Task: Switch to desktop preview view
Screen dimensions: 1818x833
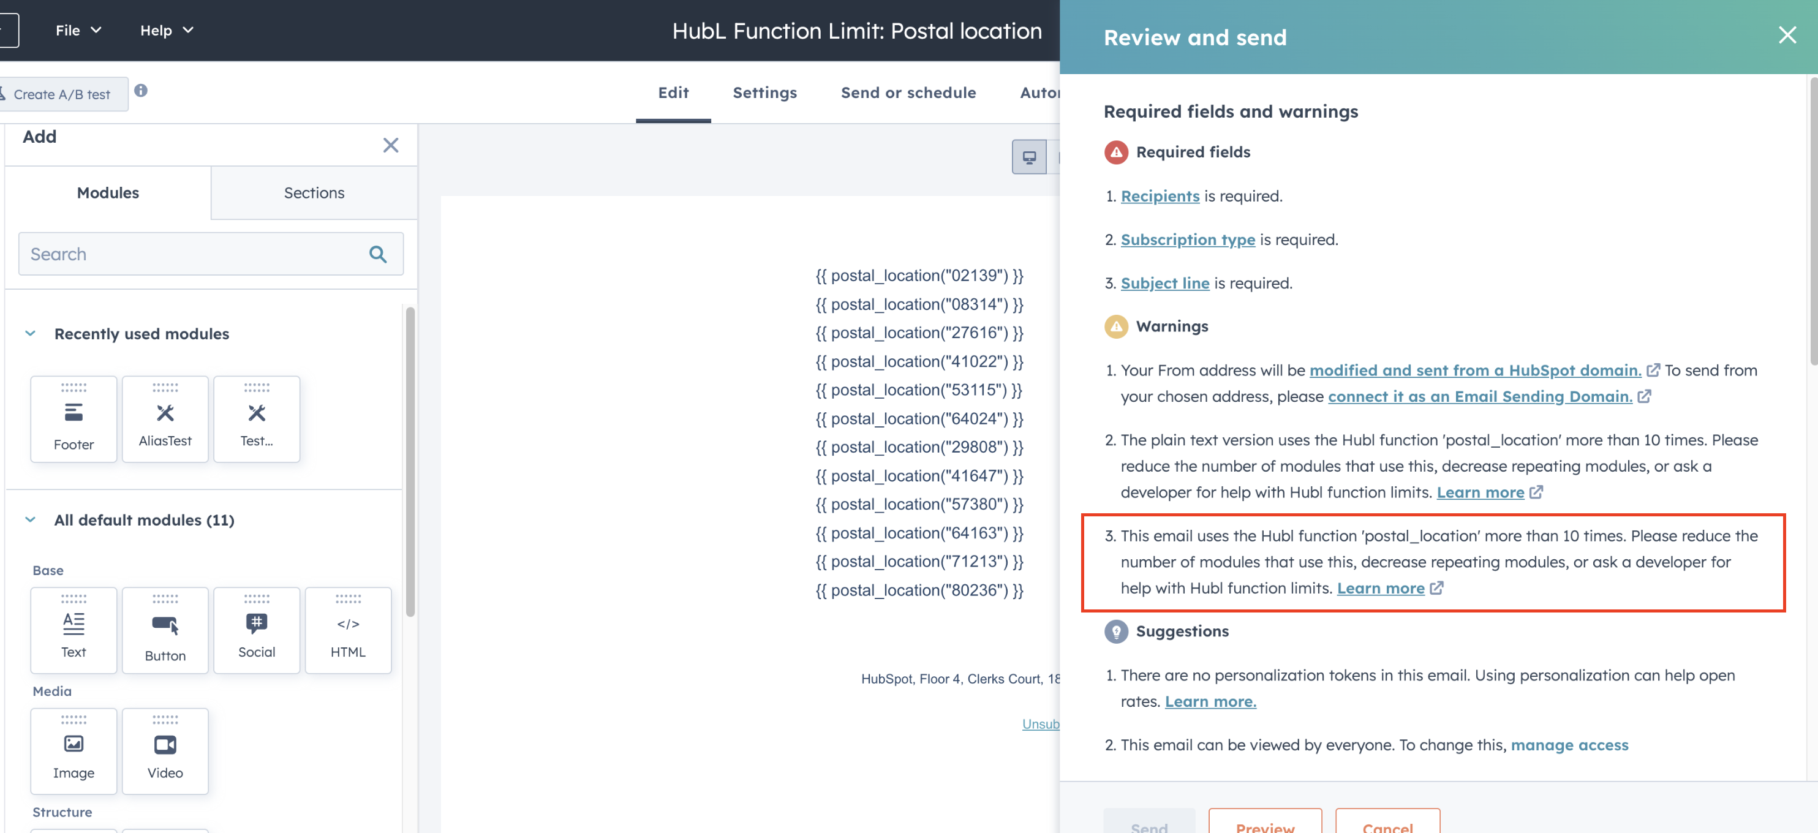Action: (x=1029, y=157)
